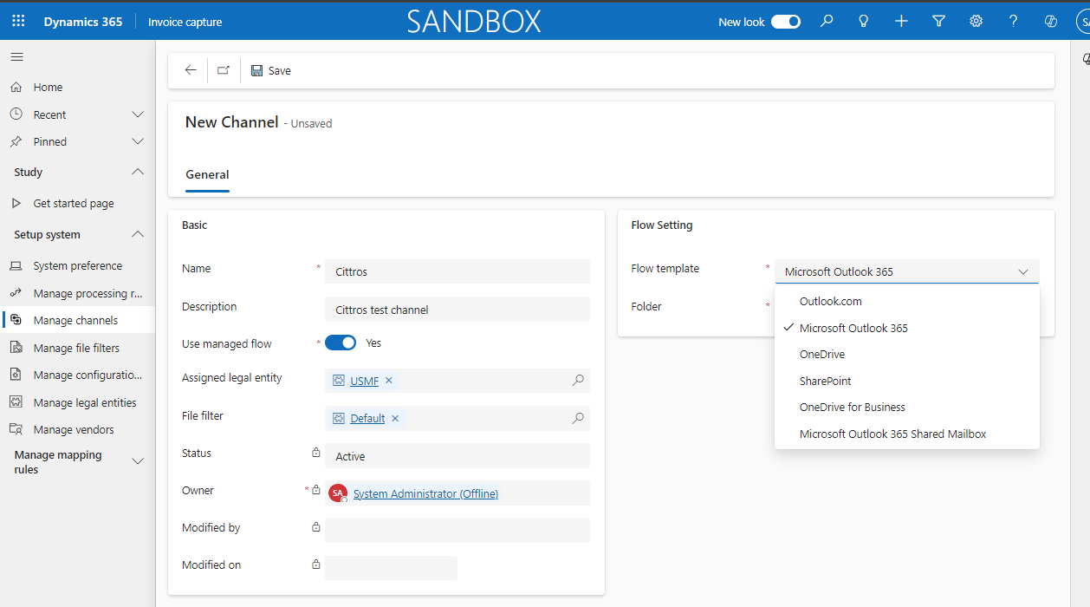
Task: Open Manage configurations
Action: (78, 375)
